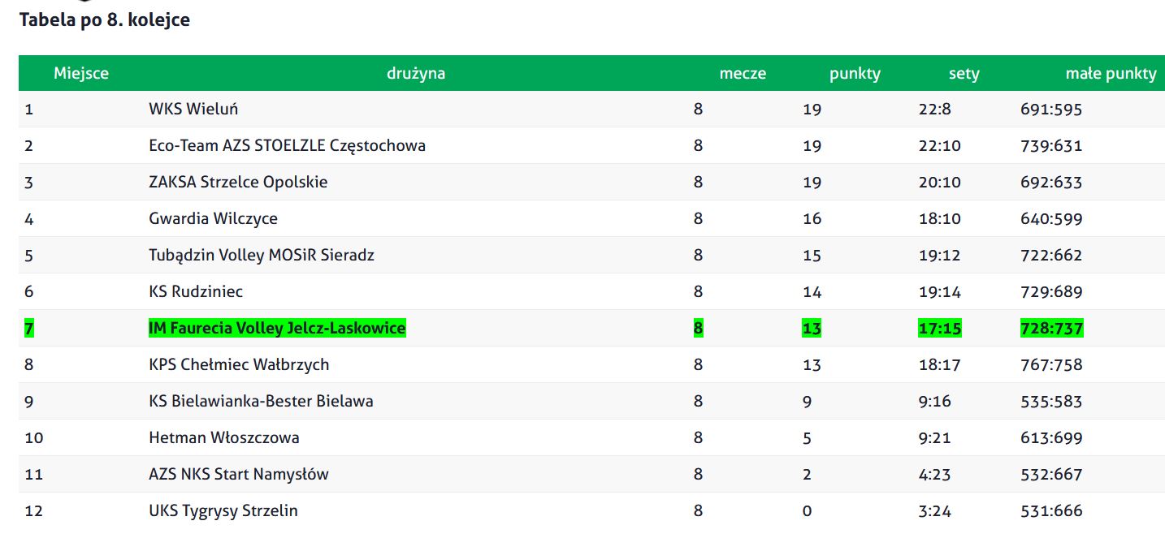Click UKS Tygrysy Strzelin team name
1165x551 pixels.
coord(223,510)
